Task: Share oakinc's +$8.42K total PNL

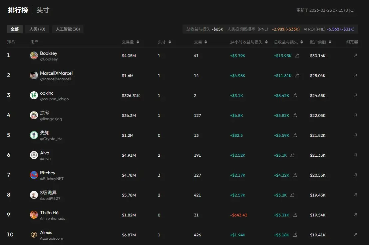Action: 295,95
